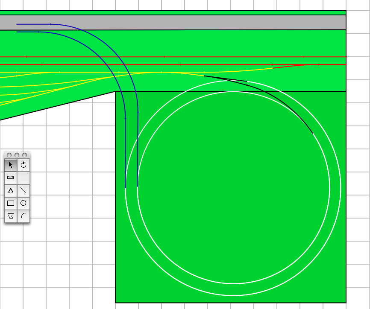
Task: Select the upper red straight track
Action: 214,57
